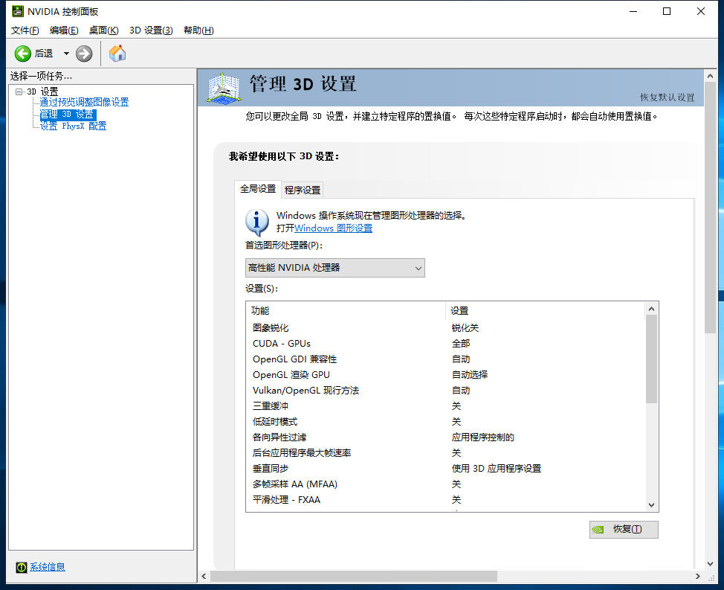
Task: Open the 桌面(K) menu
Action: pos(104,30)
